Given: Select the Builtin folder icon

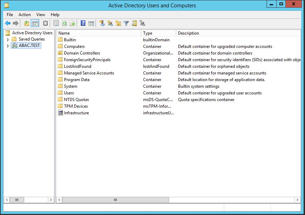Looking at the screenshot, I should [60, 40].
